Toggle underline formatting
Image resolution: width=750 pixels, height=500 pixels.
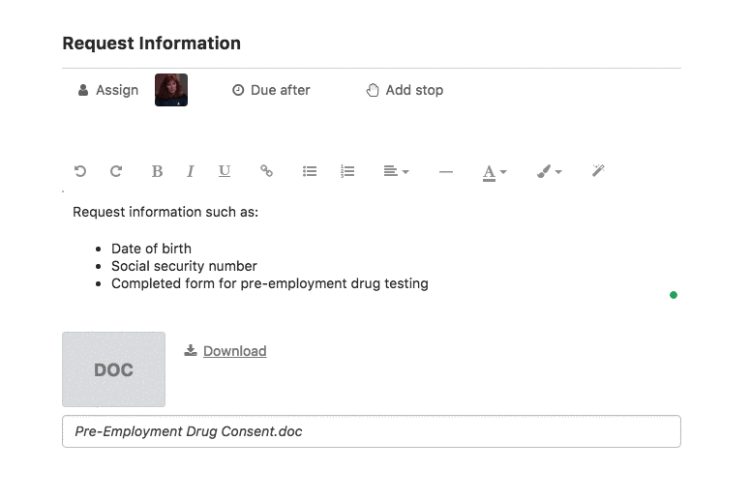coord(225,171)
